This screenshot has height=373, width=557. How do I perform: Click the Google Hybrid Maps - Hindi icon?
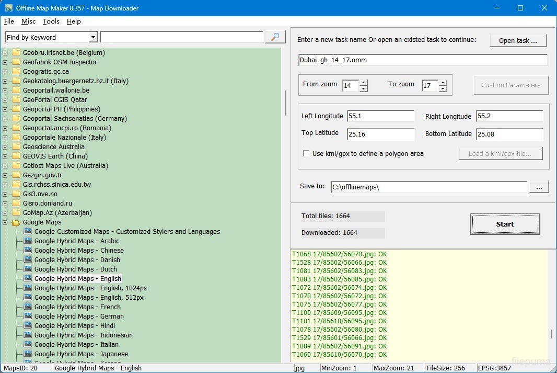pyautogui.click(x=28, y=326)
